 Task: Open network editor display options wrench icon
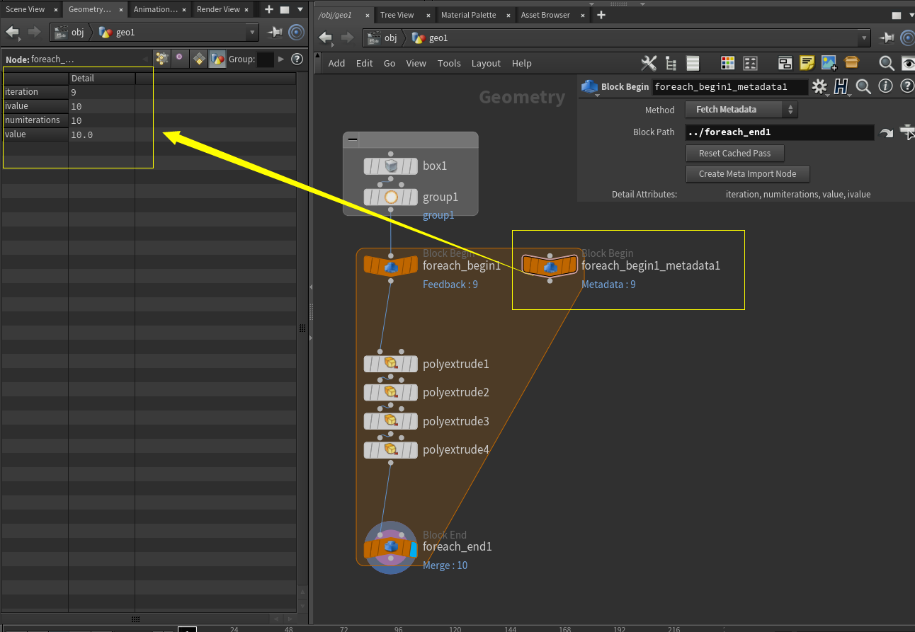649,63
